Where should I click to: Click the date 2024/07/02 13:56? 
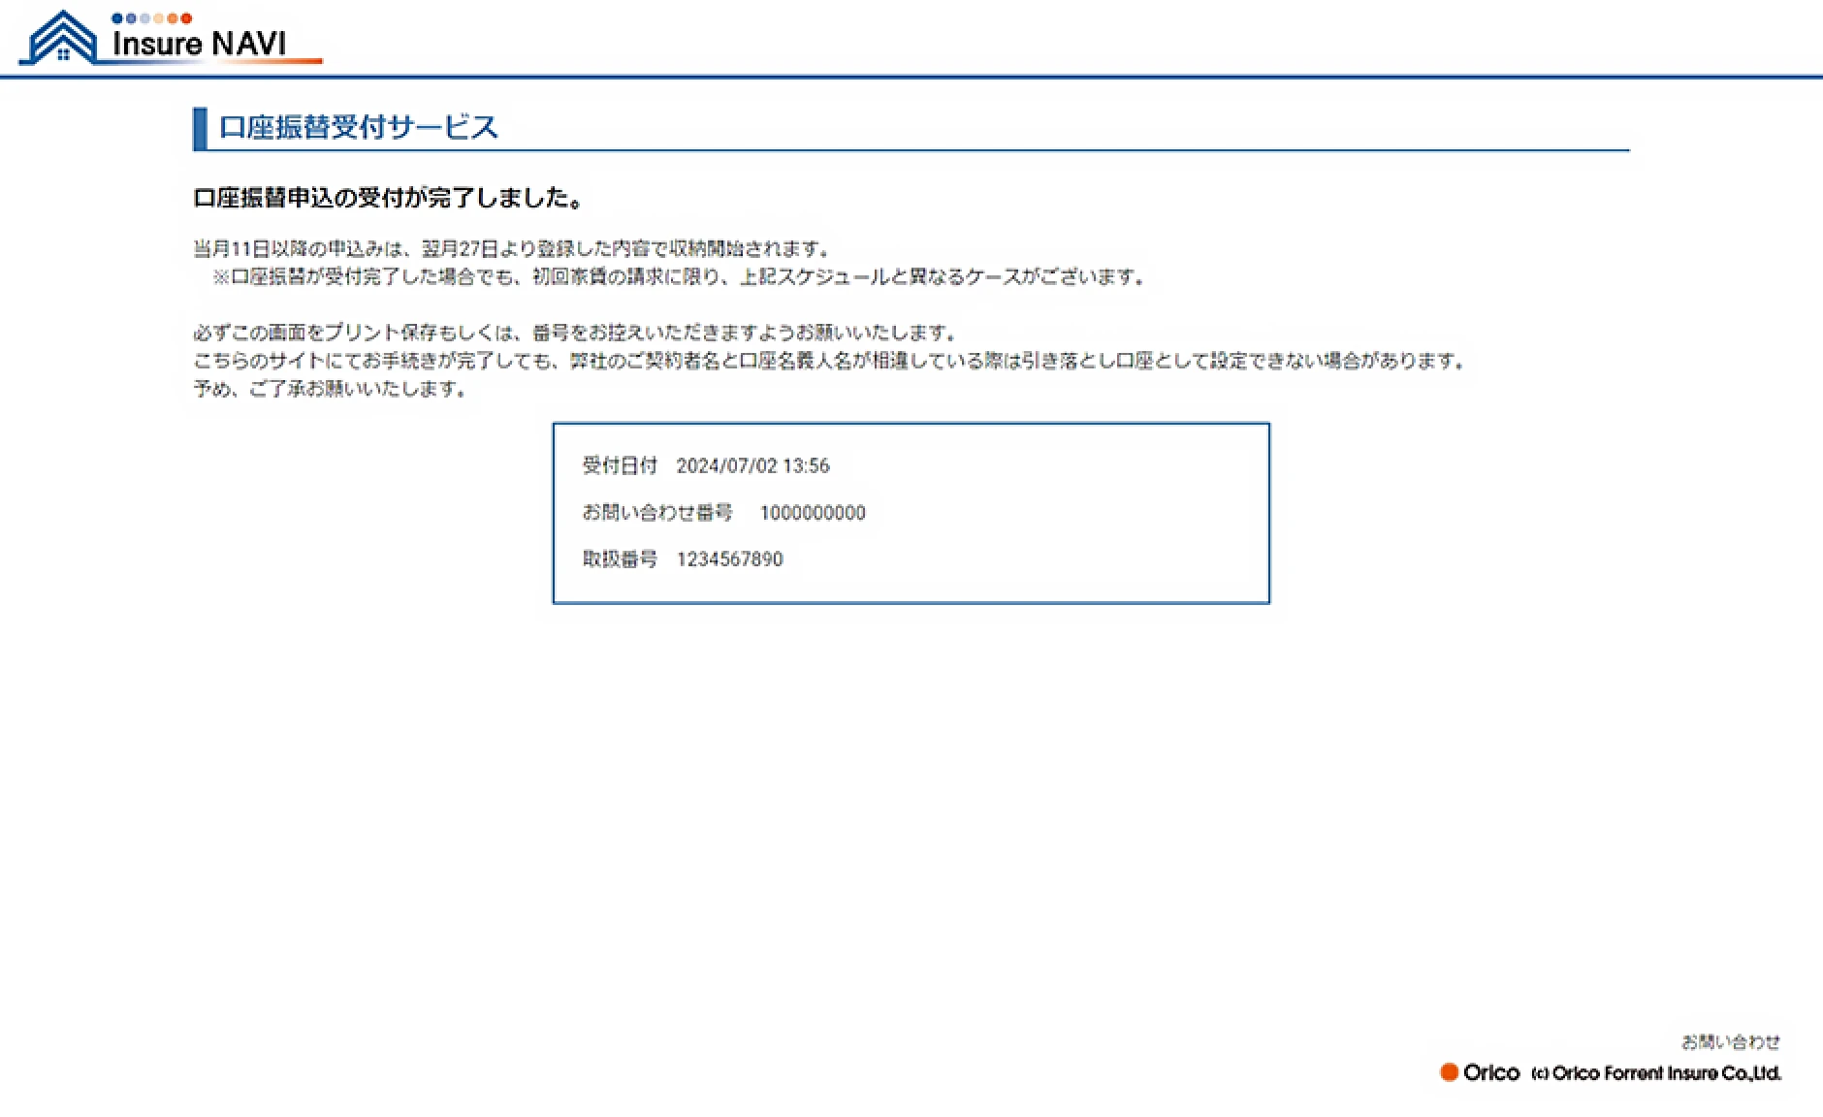coord(753,465)
